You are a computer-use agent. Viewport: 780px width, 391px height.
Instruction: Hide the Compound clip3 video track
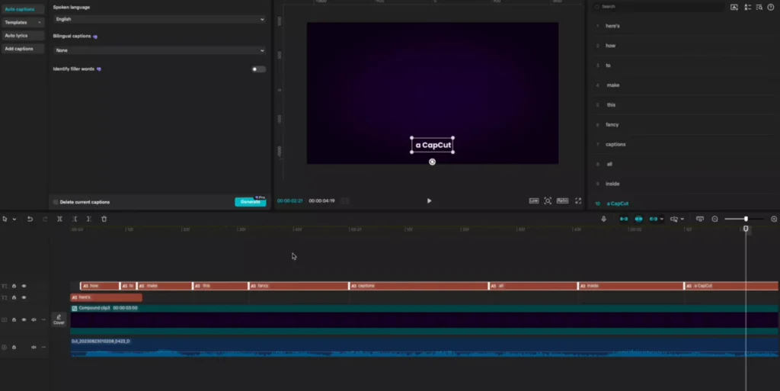(24, 320)
